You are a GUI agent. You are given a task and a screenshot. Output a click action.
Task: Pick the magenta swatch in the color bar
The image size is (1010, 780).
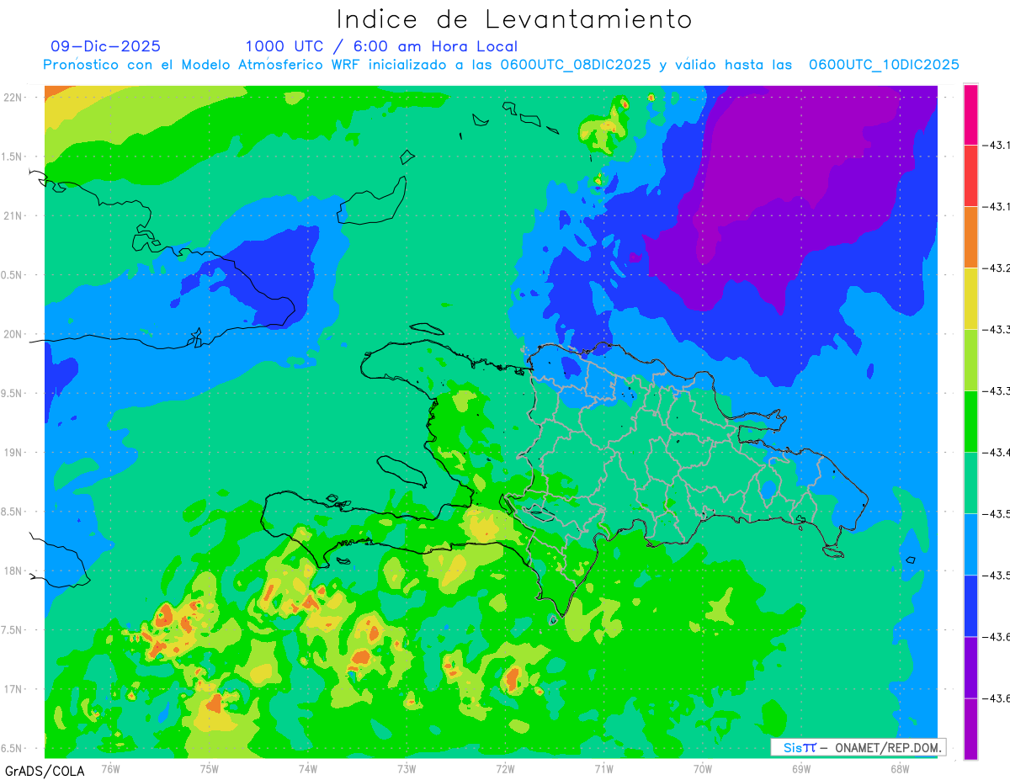tap(970, 114)
